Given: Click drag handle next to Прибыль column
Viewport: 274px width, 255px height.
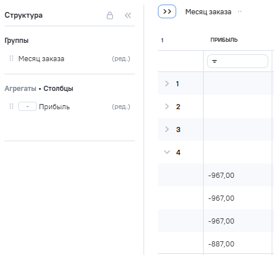Looking at the screenshot, I should pyautogui.click(x=11, y=106).
